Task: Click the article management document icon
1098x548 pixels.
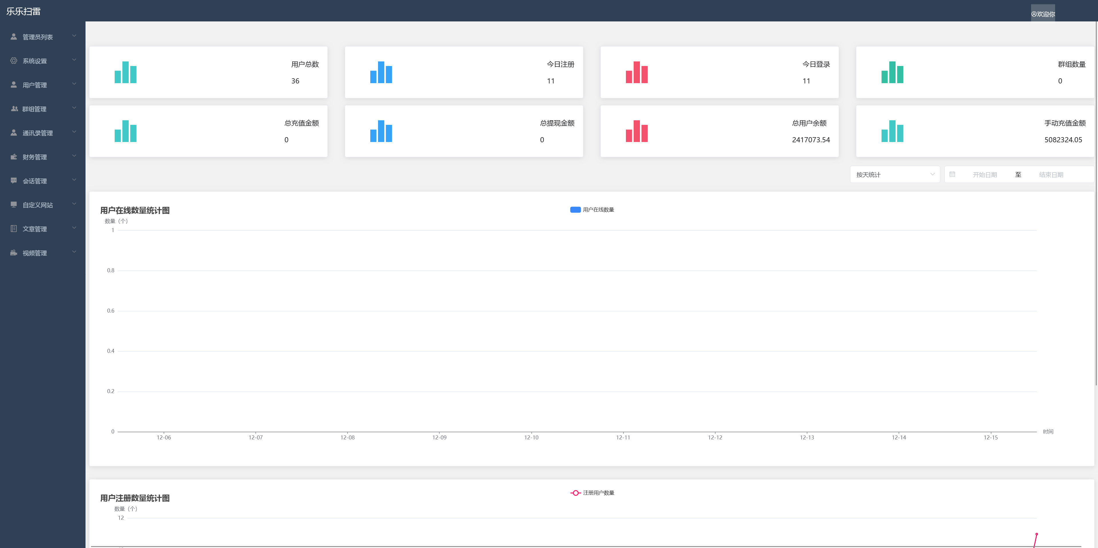Action: [x=14, y=229]
